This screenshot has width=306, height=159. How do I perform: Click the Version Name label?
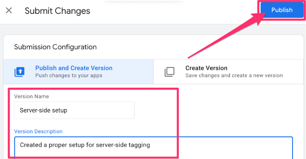coord(31,96)
